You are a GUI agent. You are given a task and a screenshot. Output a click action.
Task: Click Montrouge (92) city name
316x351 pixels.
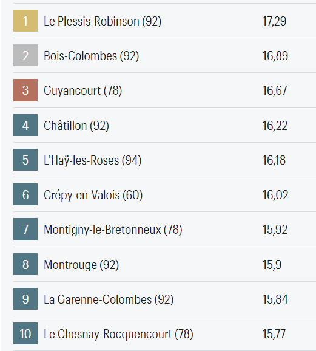(x=81, y=265)
